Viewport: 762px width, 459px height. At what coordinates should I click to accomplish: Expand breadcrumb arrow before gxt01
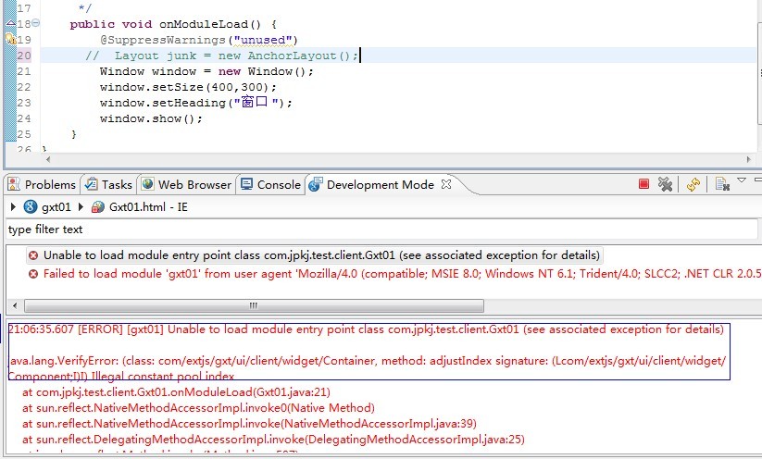(13, 207)
